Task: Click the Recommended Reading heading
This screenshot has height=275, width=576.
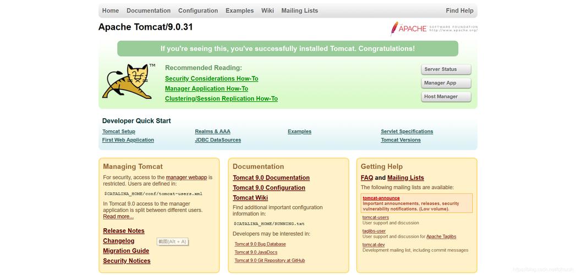Action: pyautogui.click(x=204, y=68)
